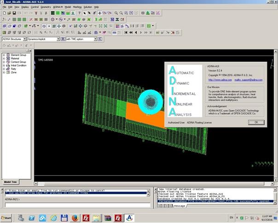Click the Authorized User ADINA Floating Licence text
The height and width of the screenshot is (223, 278).
pyautogui.click(x=190, y=123)
